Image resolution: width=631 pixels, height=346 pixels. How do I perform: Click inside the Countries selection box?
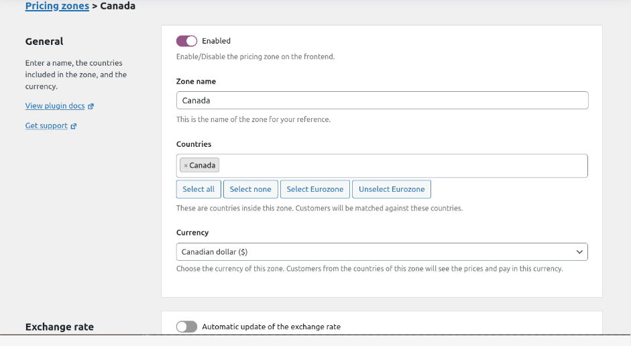click(x=382, y=166)
